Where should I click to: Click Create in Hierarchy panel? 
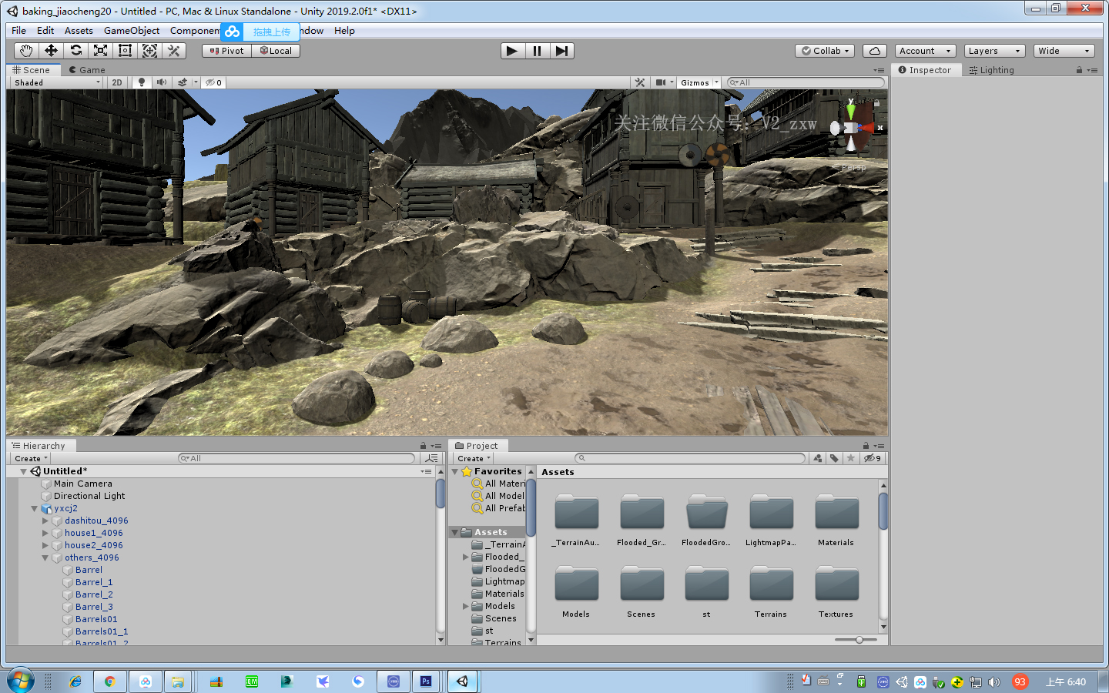coord(31,458)
